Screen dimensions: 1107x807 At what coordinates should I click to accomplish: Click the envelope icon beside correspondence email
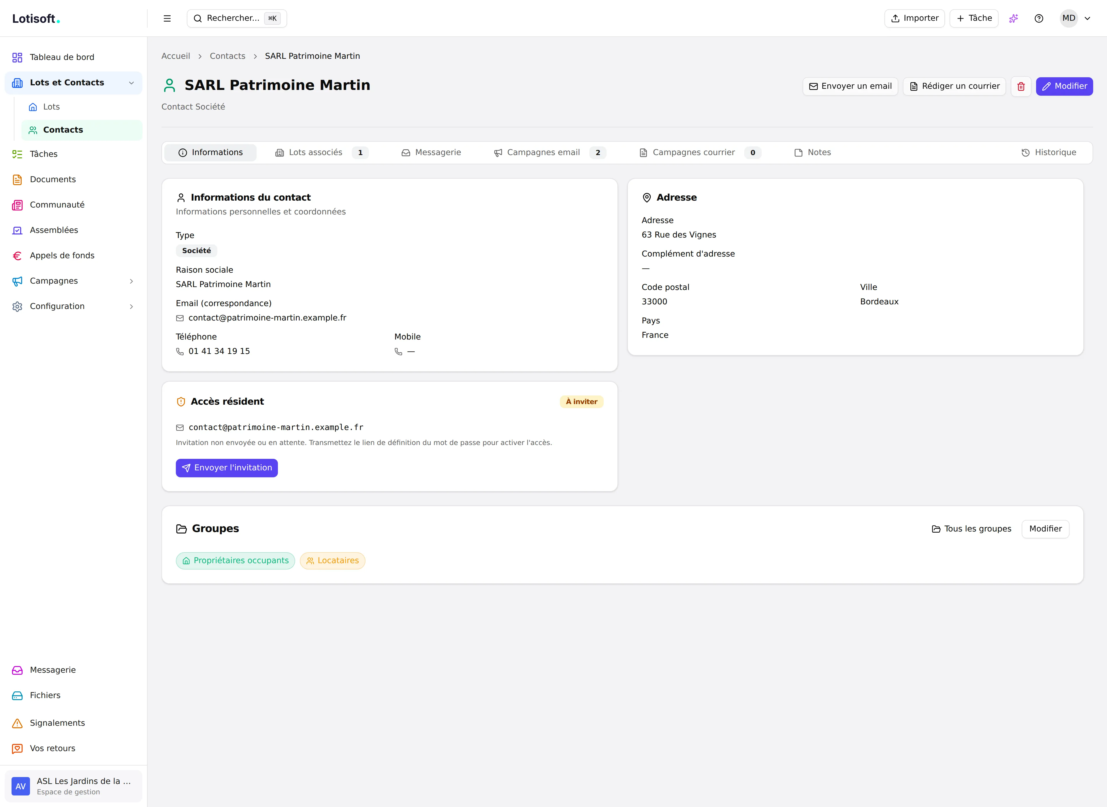[180, 318]
